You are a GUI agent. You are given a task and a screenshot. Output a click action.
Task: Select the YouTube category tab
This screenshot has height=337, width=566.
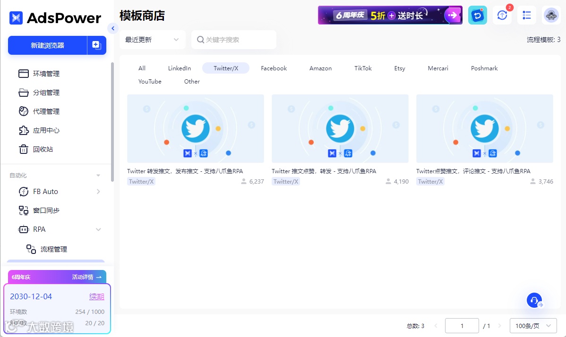[150, 82]
